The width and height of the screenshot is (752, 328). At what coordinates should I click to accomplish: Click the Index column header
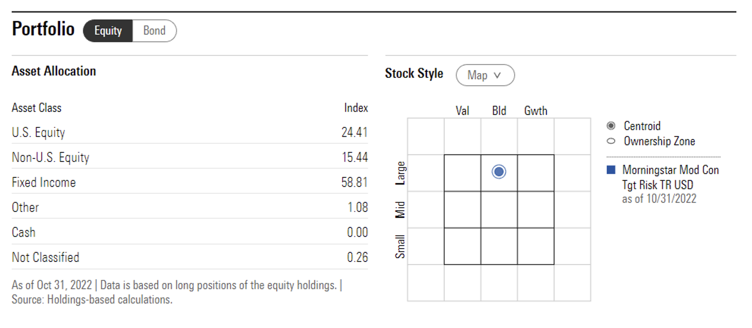[356, 108]
